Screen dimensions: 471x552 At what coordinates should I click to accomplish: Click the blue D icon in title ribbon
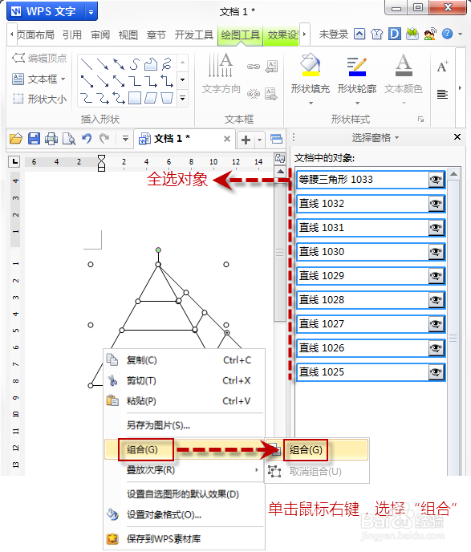(x=395, y=34)
